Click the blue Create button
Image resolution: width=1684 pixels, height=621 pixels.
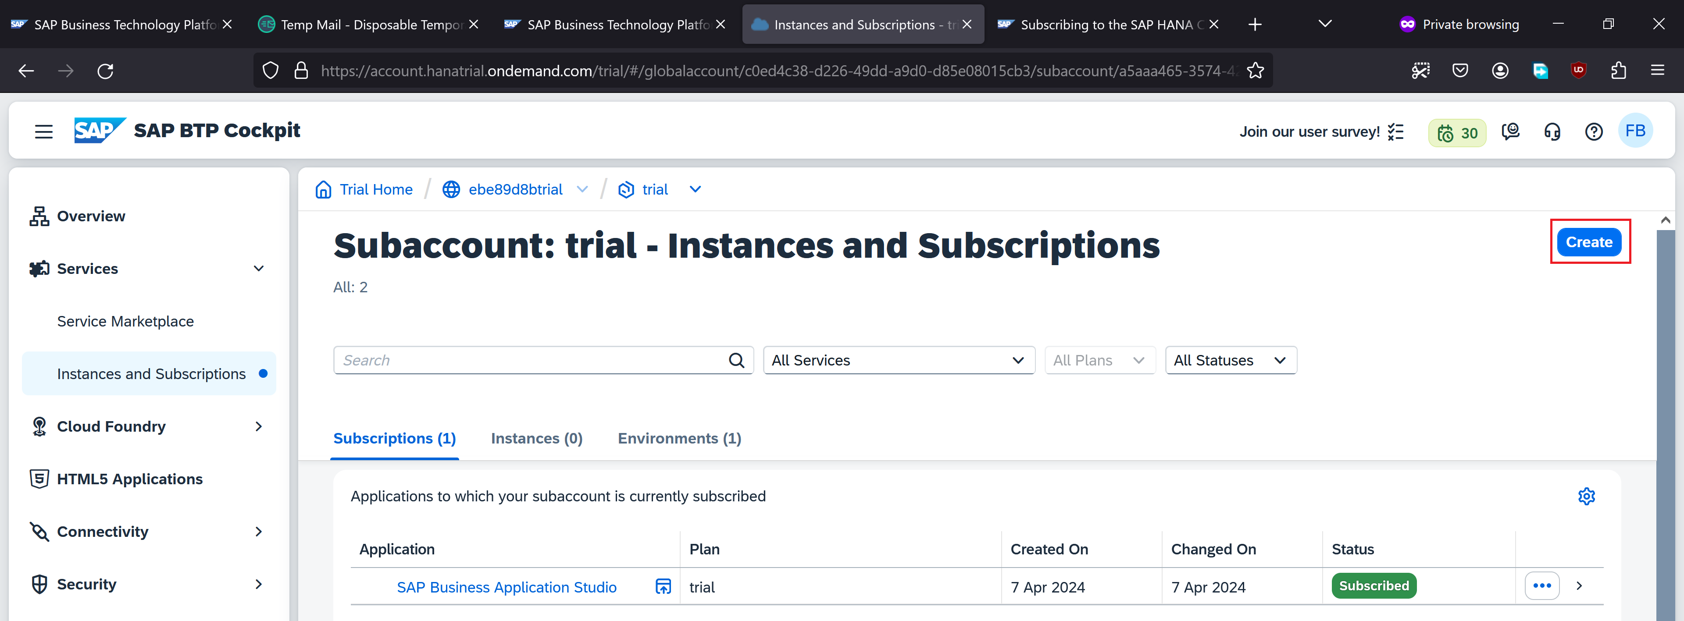point(1588,242)
